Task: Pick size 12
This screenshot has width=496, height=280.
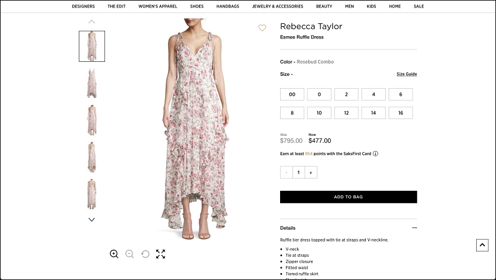Action: tap(347, 113)
